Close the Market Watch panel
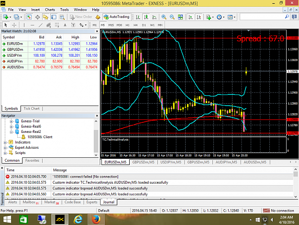This screenshot has height=225, width=299. coord(97,31)
